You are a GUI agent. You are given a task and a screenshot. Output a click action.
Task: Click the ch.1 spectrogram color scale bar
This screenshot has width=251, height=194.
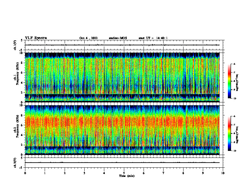(229, 81)
